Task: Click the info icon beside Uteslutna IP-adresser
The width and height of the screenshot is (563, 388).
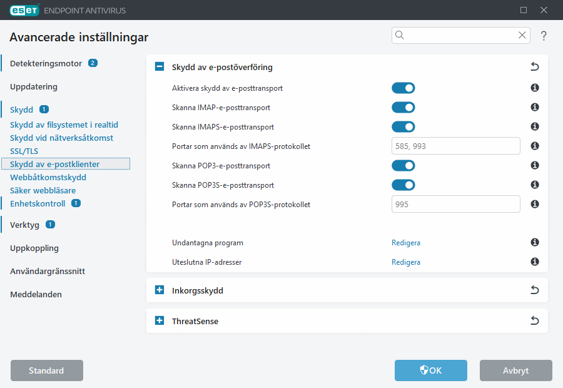Action: 534,262
